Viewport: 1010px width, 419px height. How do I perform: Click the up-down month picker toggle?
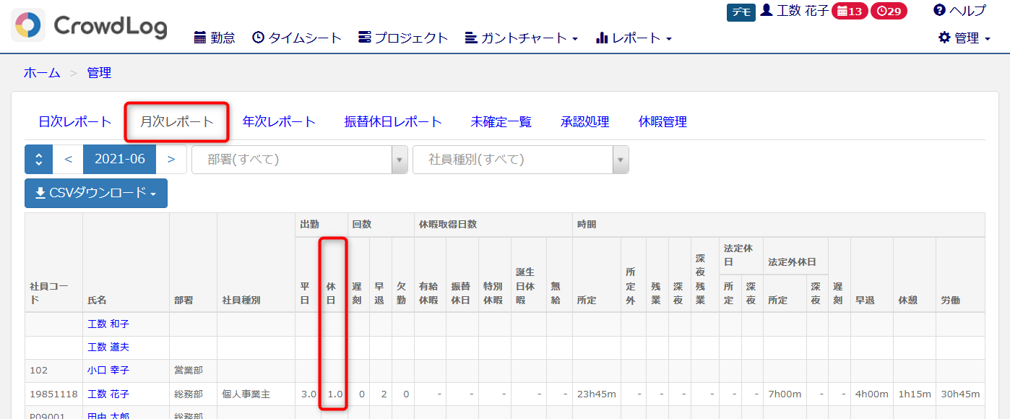click(x=38, y=159)
